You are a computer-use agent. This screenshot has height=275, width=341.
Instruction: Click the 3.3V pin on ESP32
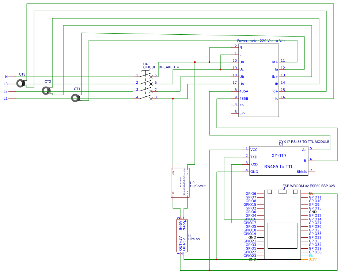313,259
